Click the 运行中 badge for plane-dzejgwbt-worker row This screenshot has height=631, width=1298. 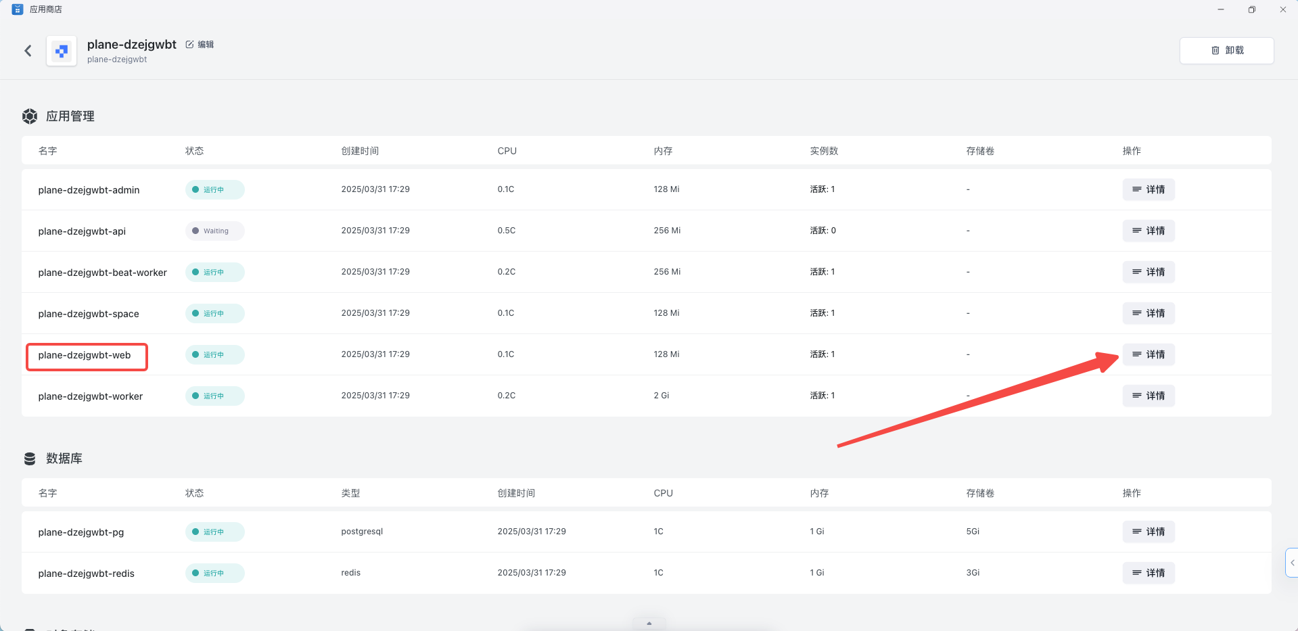click(215, 396)
